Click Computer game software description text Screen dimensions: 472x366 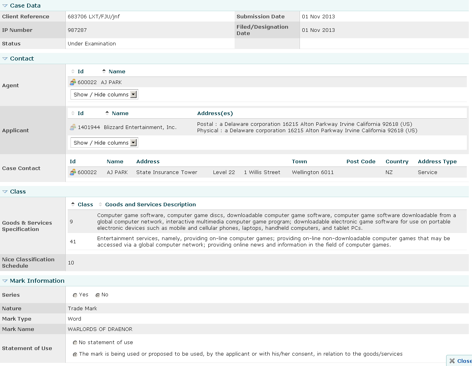(277, 221)
